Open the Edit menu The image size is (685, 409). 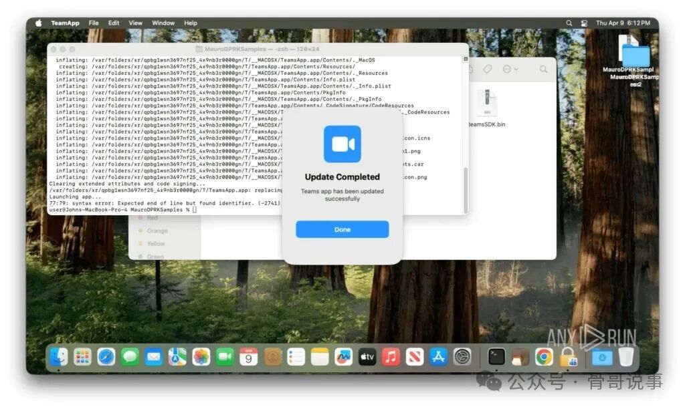click(114, 23)
